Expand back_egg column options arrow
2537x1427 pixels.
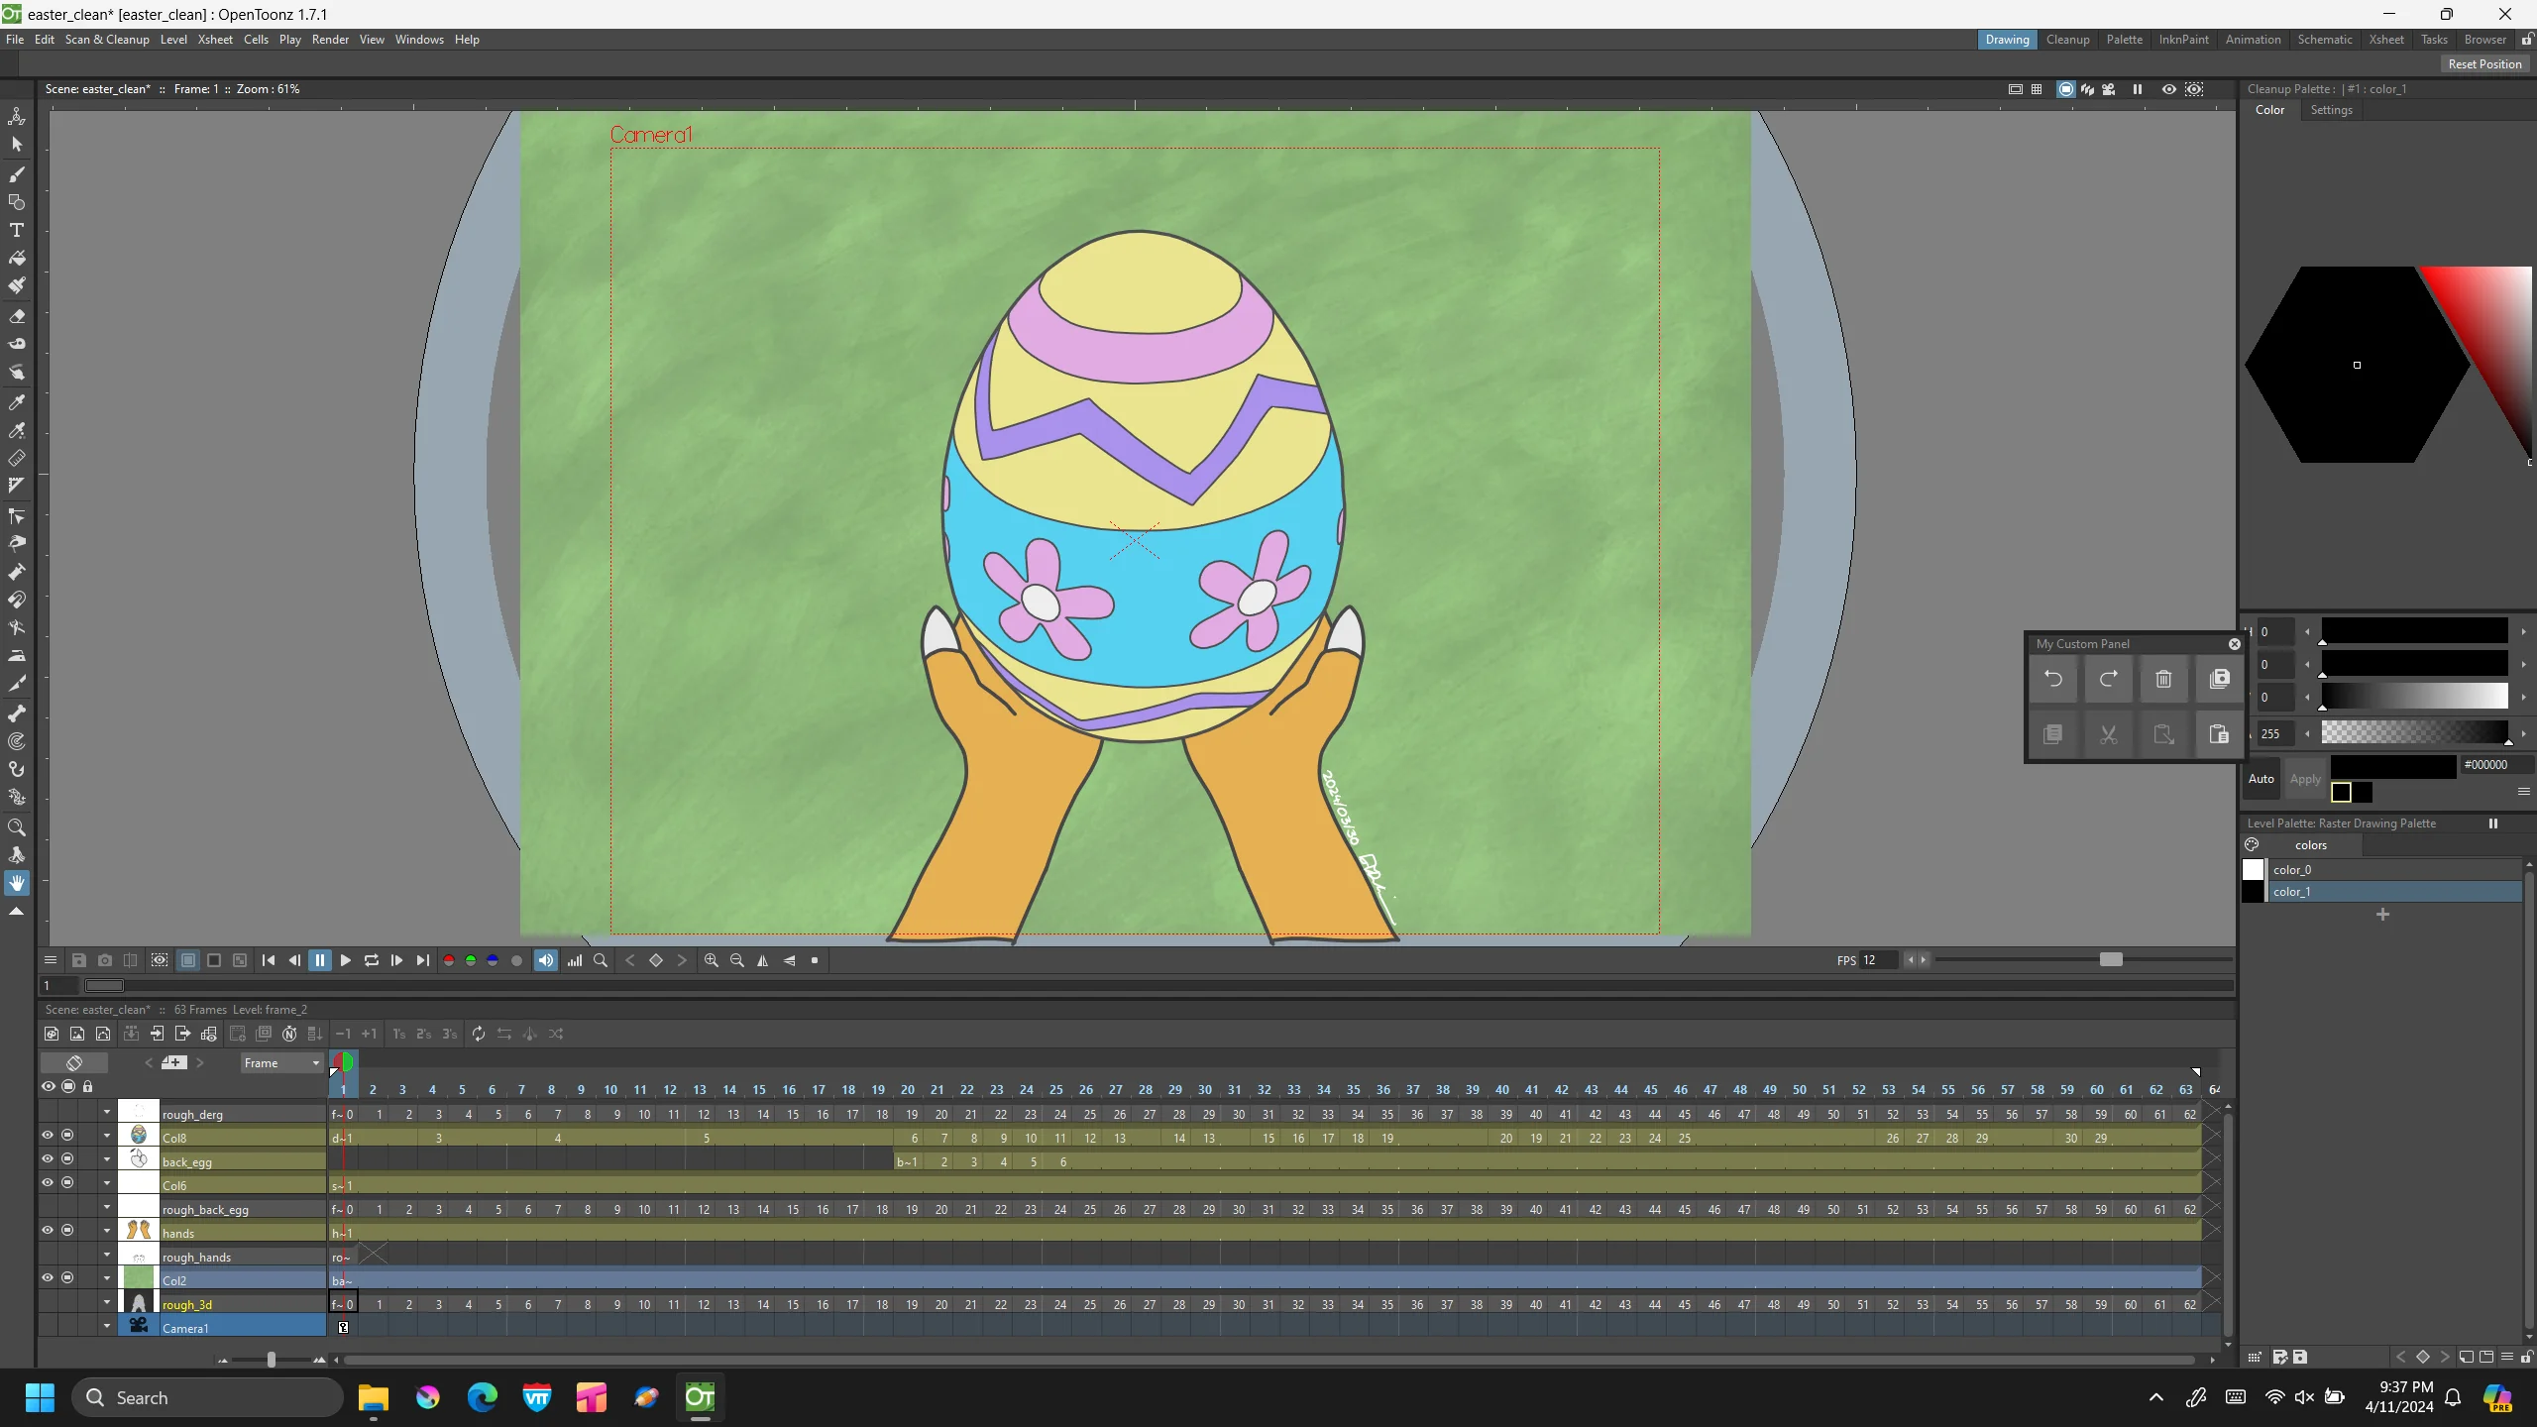107,1159
